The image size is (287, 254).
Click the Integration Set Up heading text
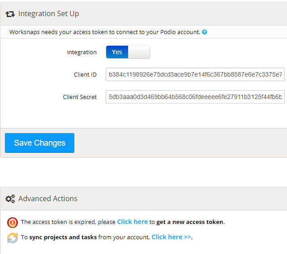(49, 14)
